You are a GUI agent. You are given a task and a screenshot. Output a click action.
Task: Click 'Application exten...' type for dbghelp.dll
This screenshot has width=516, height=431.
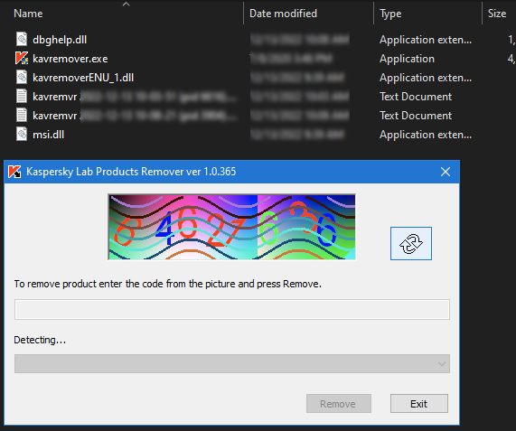(425, 40)
